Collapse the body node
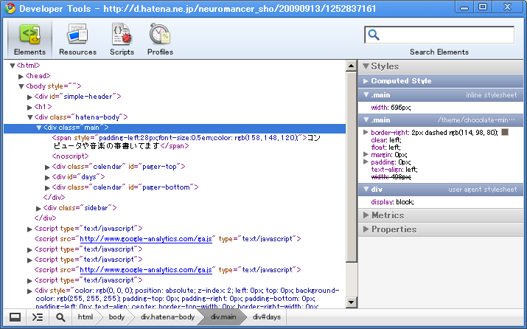Screen dimensions: 527x329 (x=21, y=86)
